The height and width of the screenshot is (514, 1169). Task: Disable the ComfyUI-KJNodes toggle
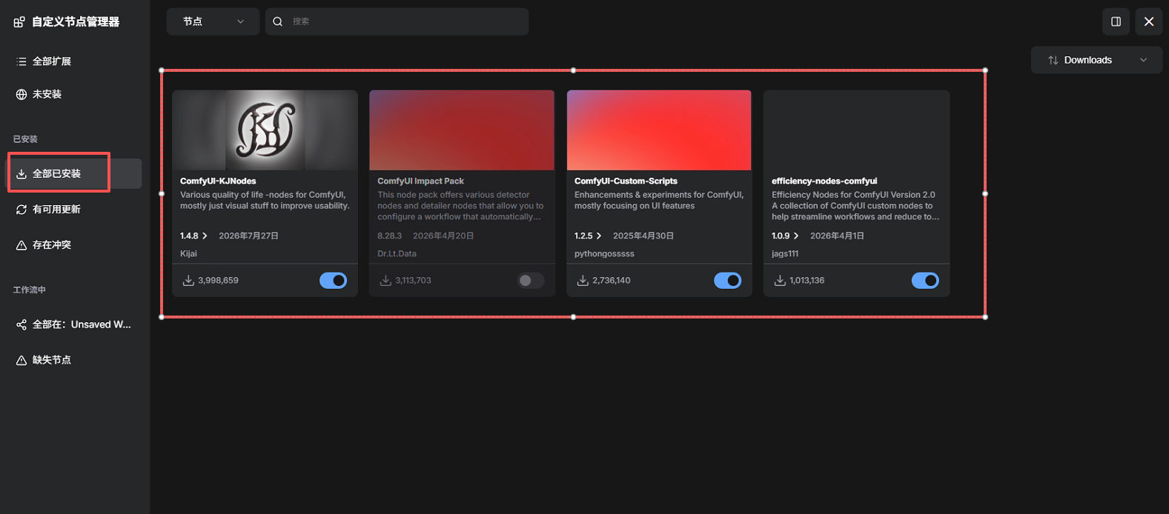[x=334, y=280]
